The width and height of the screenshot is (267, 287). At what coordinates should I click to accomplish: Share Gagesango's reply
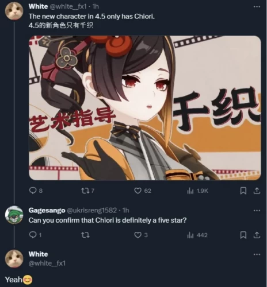(x=257, y=235)
